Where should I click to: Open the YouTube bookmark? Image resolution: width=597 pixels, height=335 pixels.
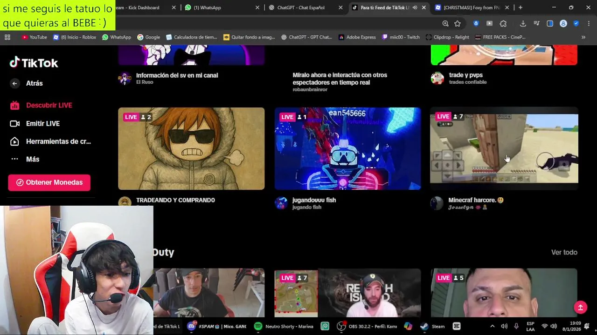[x=34, y=37]
